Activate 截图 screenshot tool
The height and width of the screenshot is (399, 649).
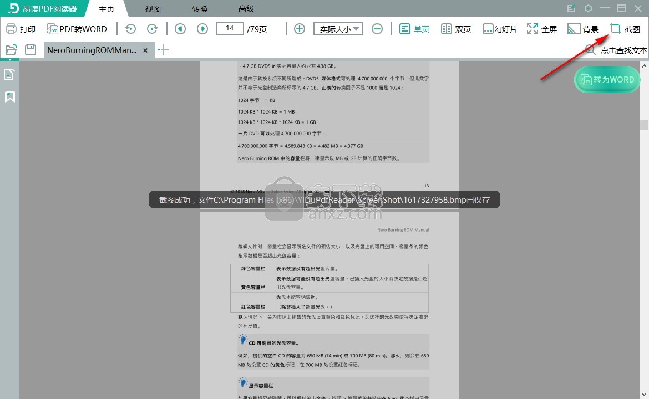coord(625,29)
